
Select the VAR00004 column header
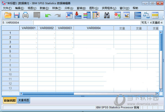[94, 28]
